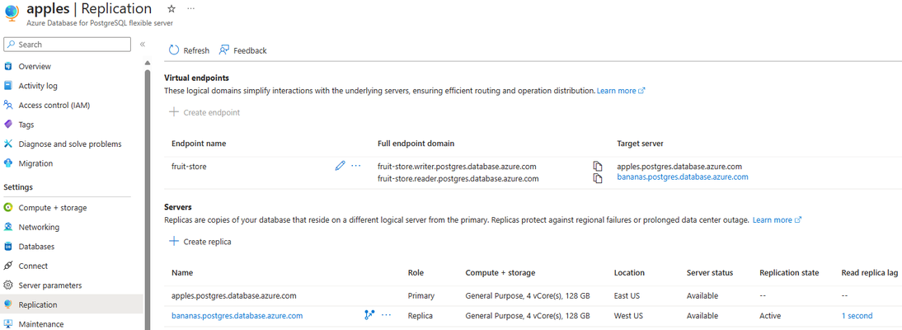This screenshot has height=330, width=902.
Task: Copy the fruit-store reader endpoint domain
Action: (598, 178)
